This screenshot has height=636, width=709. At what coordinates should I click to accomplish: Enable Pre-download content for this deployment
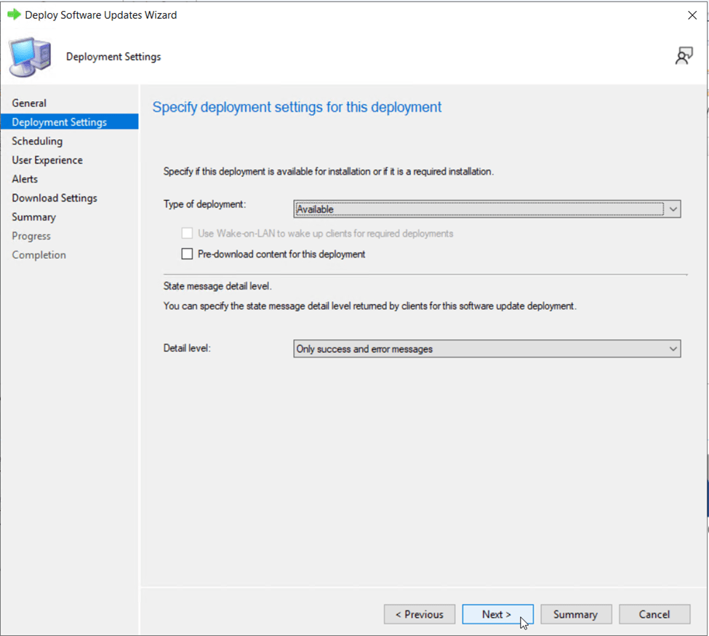pyautogui.click(x=187, y=254)
